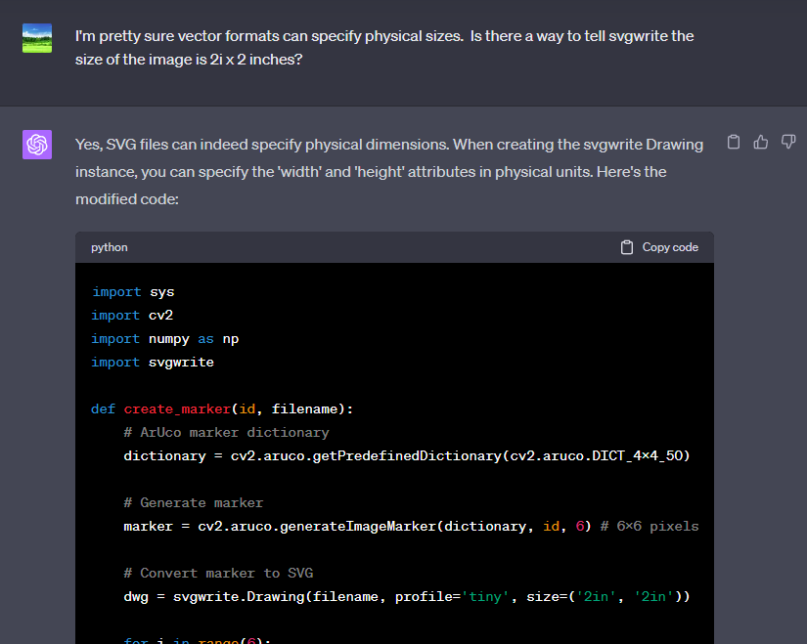Click the ChatGPT logo avatar
This screenshot has width=807, height=644.
click(37, 145)
